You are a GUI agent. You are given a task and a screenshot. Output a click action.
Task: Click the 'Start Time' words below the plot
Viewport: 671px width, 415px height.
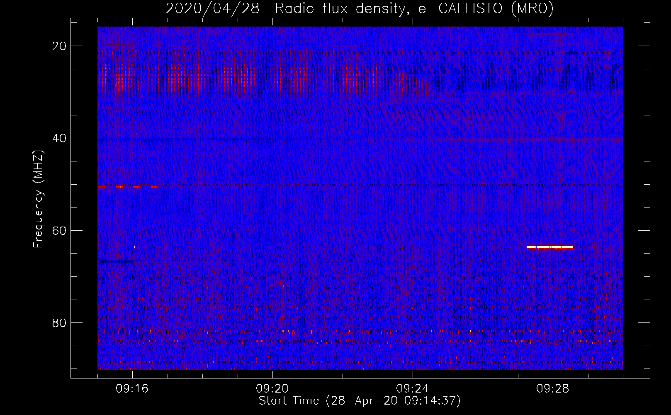289,401
